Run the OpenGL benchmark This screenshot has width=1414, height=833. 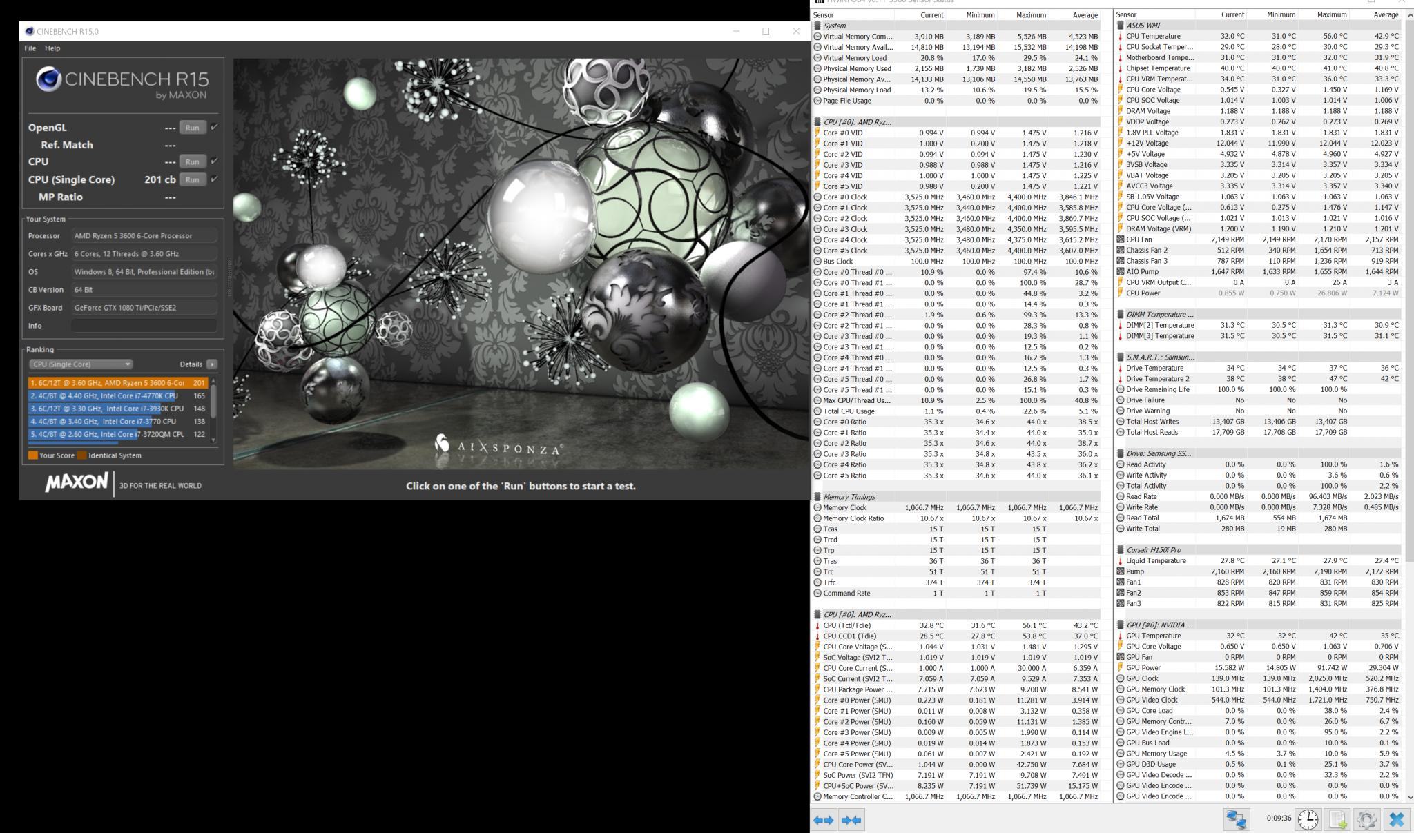pyautogui.click(x=192, y=128)
